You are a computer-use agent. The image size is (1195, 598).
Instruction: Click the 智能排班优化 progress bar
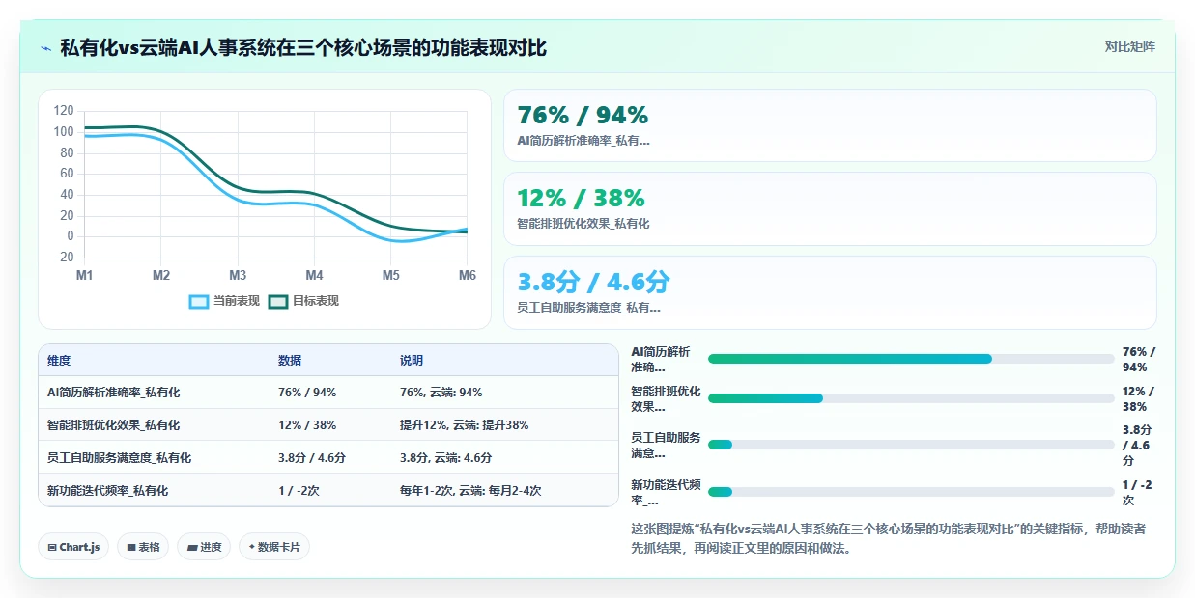[x=911, y=398]
